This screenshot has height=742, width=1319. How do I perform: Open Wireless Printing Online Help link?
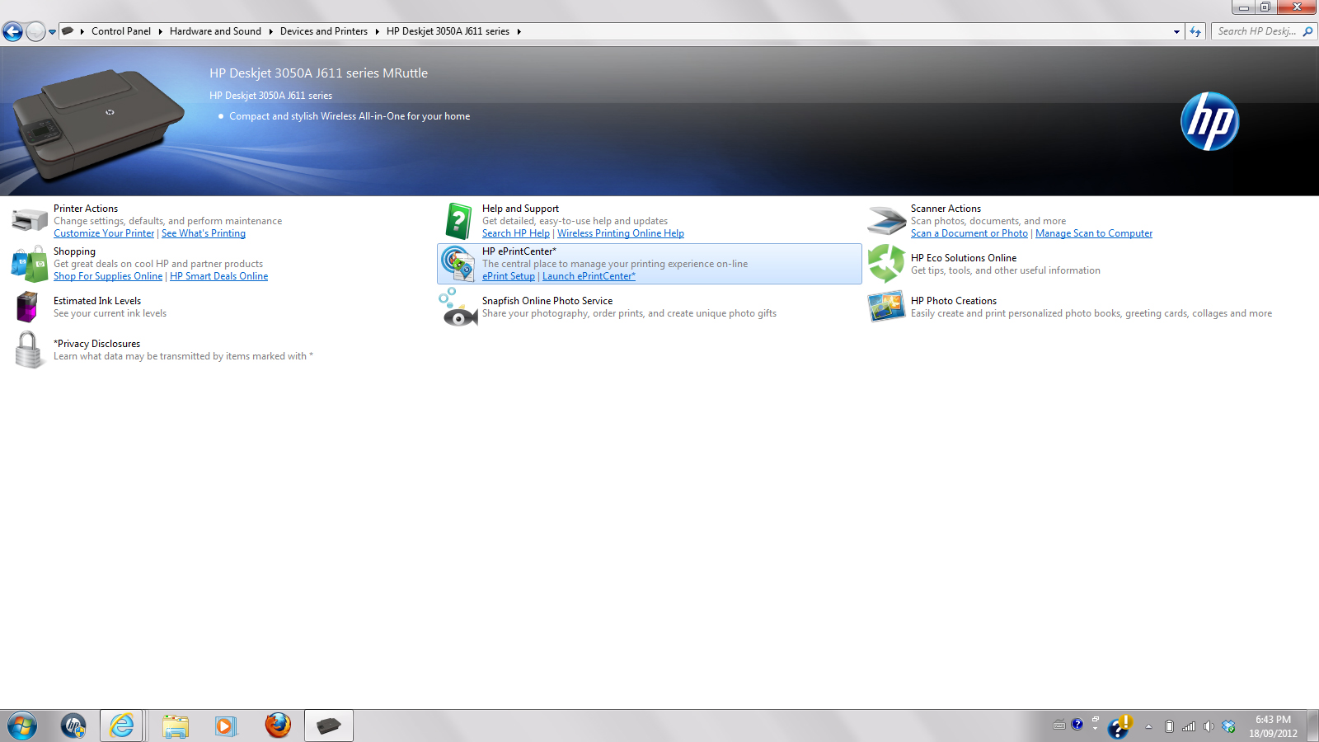pos(621,233)
